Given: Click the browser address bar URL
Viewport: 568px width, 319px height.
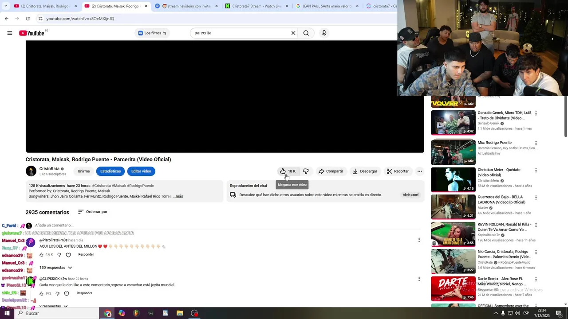Looking at the screenshot, I should (x=80, y=19).
